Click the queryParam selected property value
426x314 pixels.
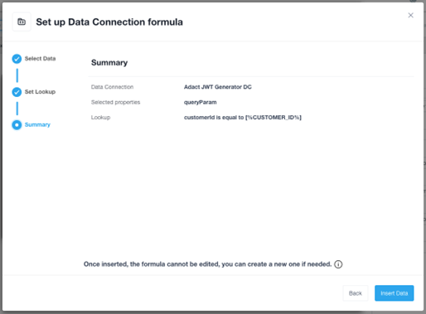coord(201,102)
